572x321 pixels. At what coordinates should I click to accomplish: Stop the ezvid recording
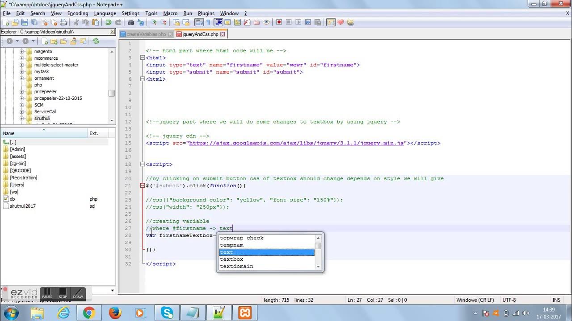(63, 293)
